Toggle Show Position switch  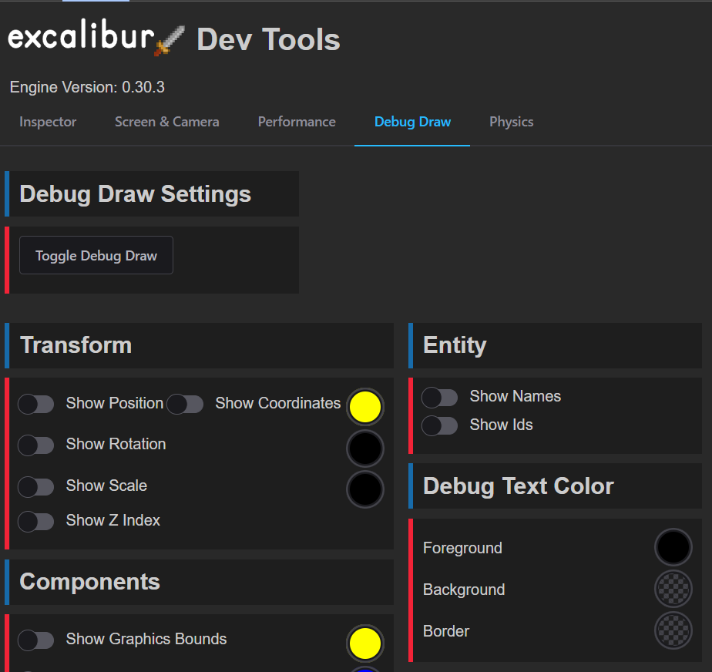point(36,404)
